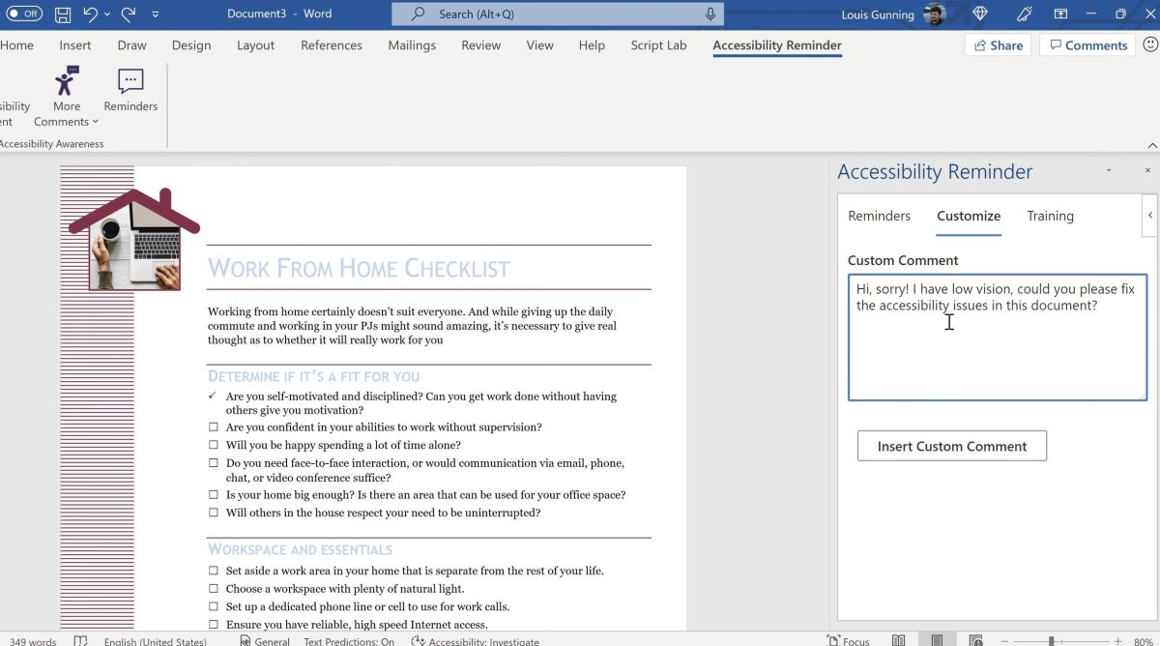Image resolution: width=1160 pixels, height=646 pixels.
Task: Open the Comments pane button
Action: coord(1087,45)
